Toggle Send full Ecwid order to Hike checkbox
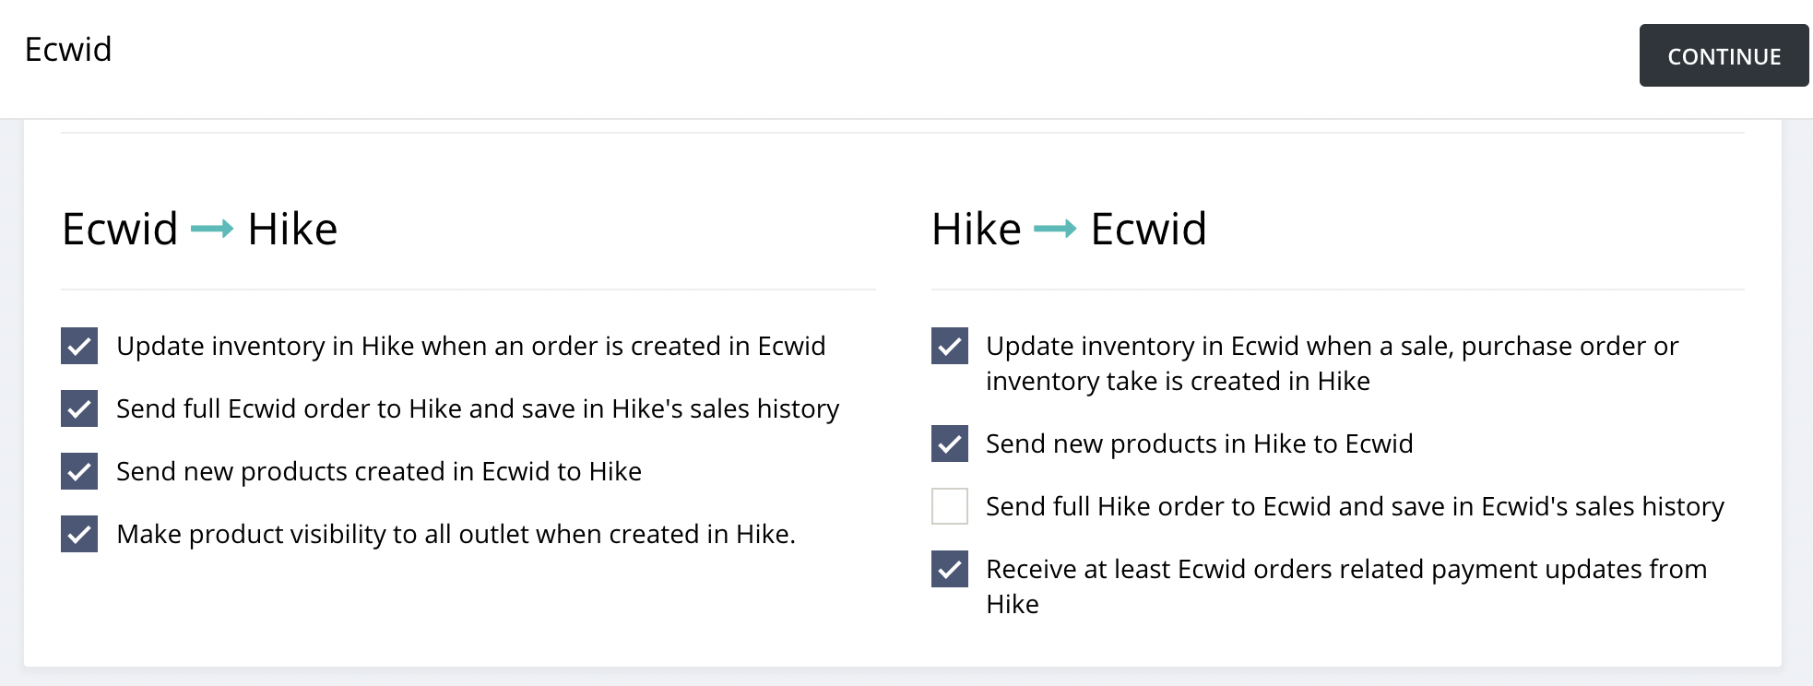Viewport: 1813px width, 686px height. (x=79, y=408)
